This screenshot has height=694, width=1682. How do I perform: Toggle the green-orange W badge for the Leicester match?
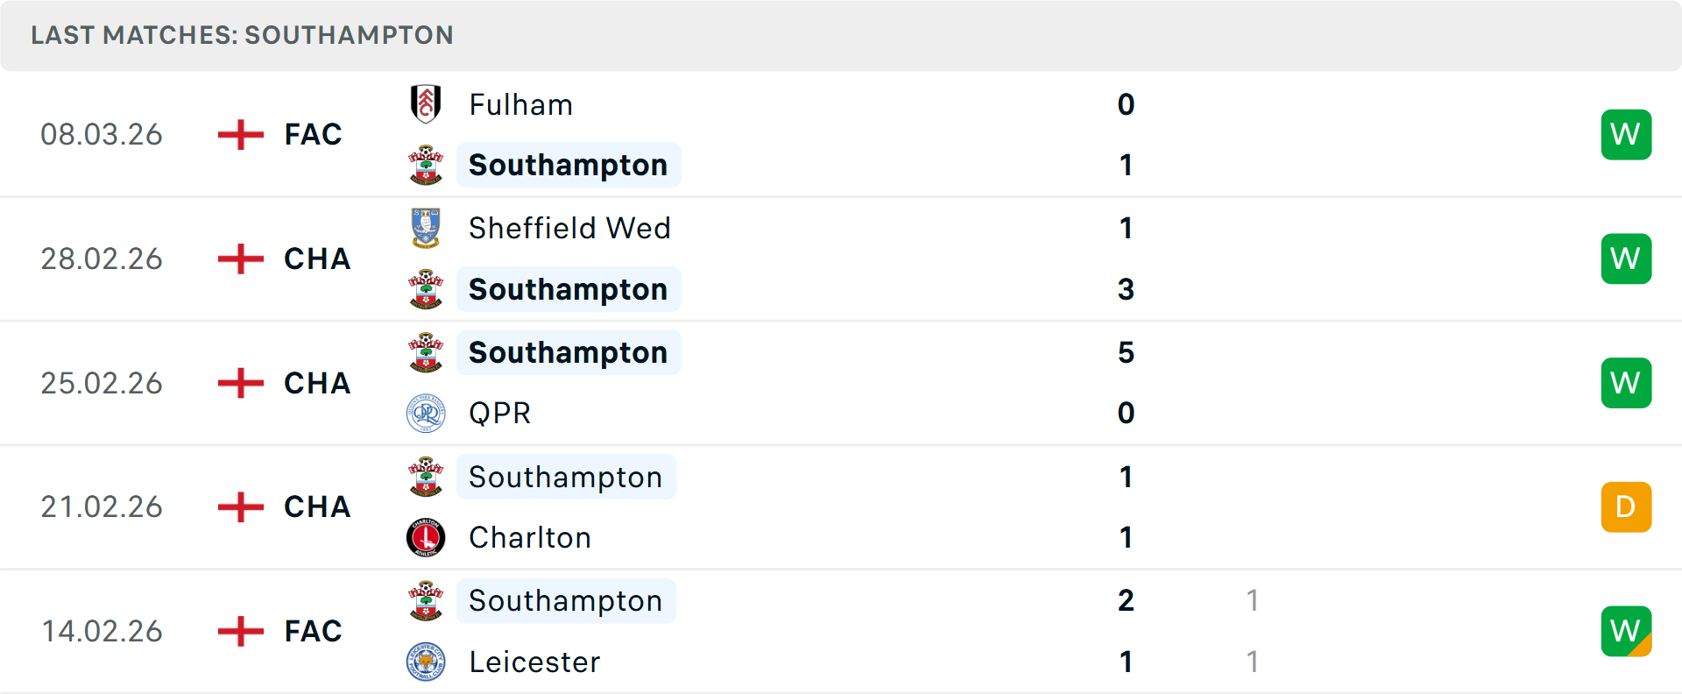pos(1626,631)
